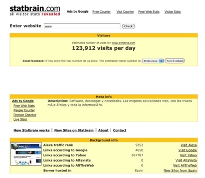Click the 123,912 visits per day text

pyautogui.click(x=104, y=48)
